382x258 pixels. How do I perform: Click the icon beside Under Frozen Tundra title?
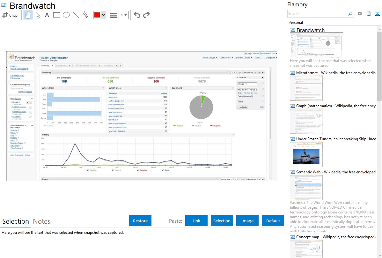tap(292, 139)
